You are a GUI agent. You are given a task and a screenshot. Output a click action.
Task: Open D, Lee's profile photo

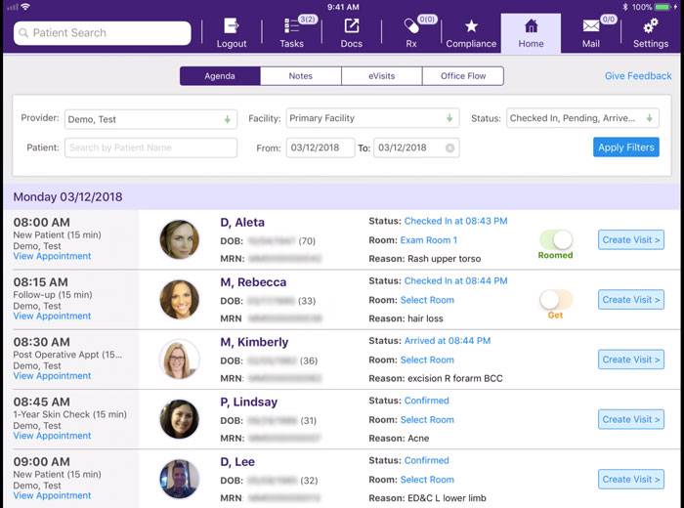[179, 479]
